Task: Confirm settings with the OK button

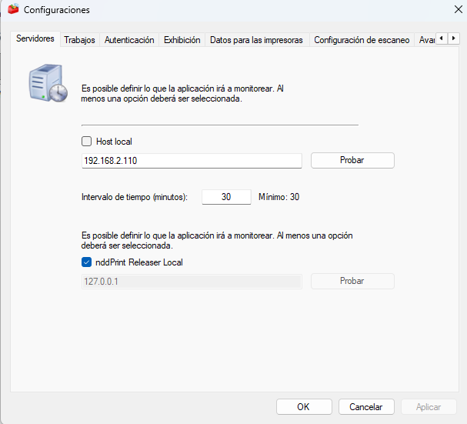Action: (304, 407)
